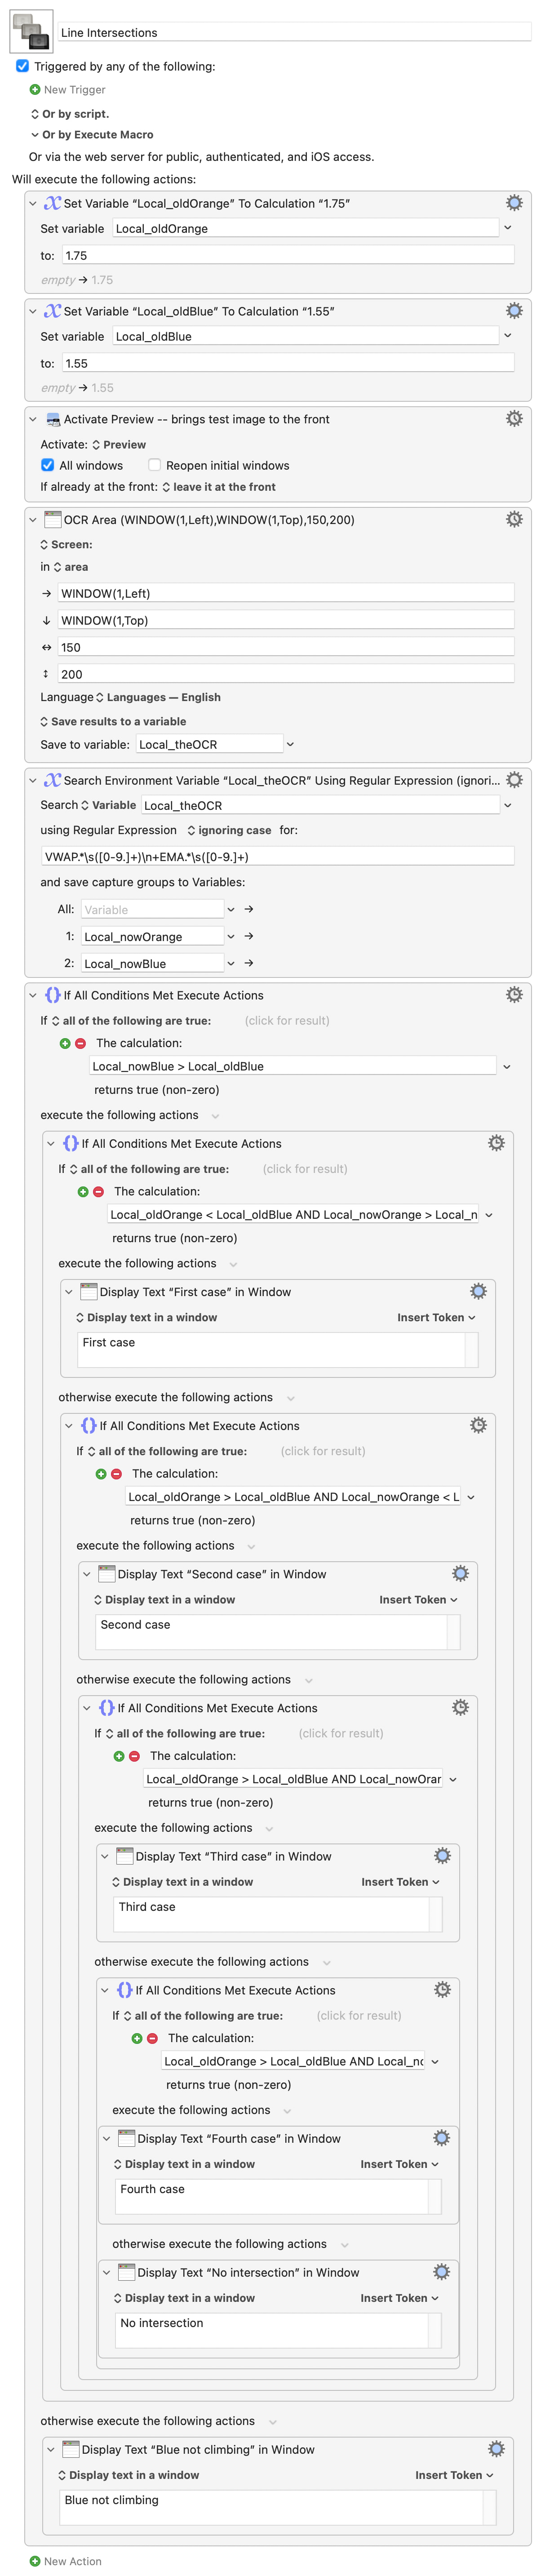Collapse the OCR Area action

coord(33,519)
